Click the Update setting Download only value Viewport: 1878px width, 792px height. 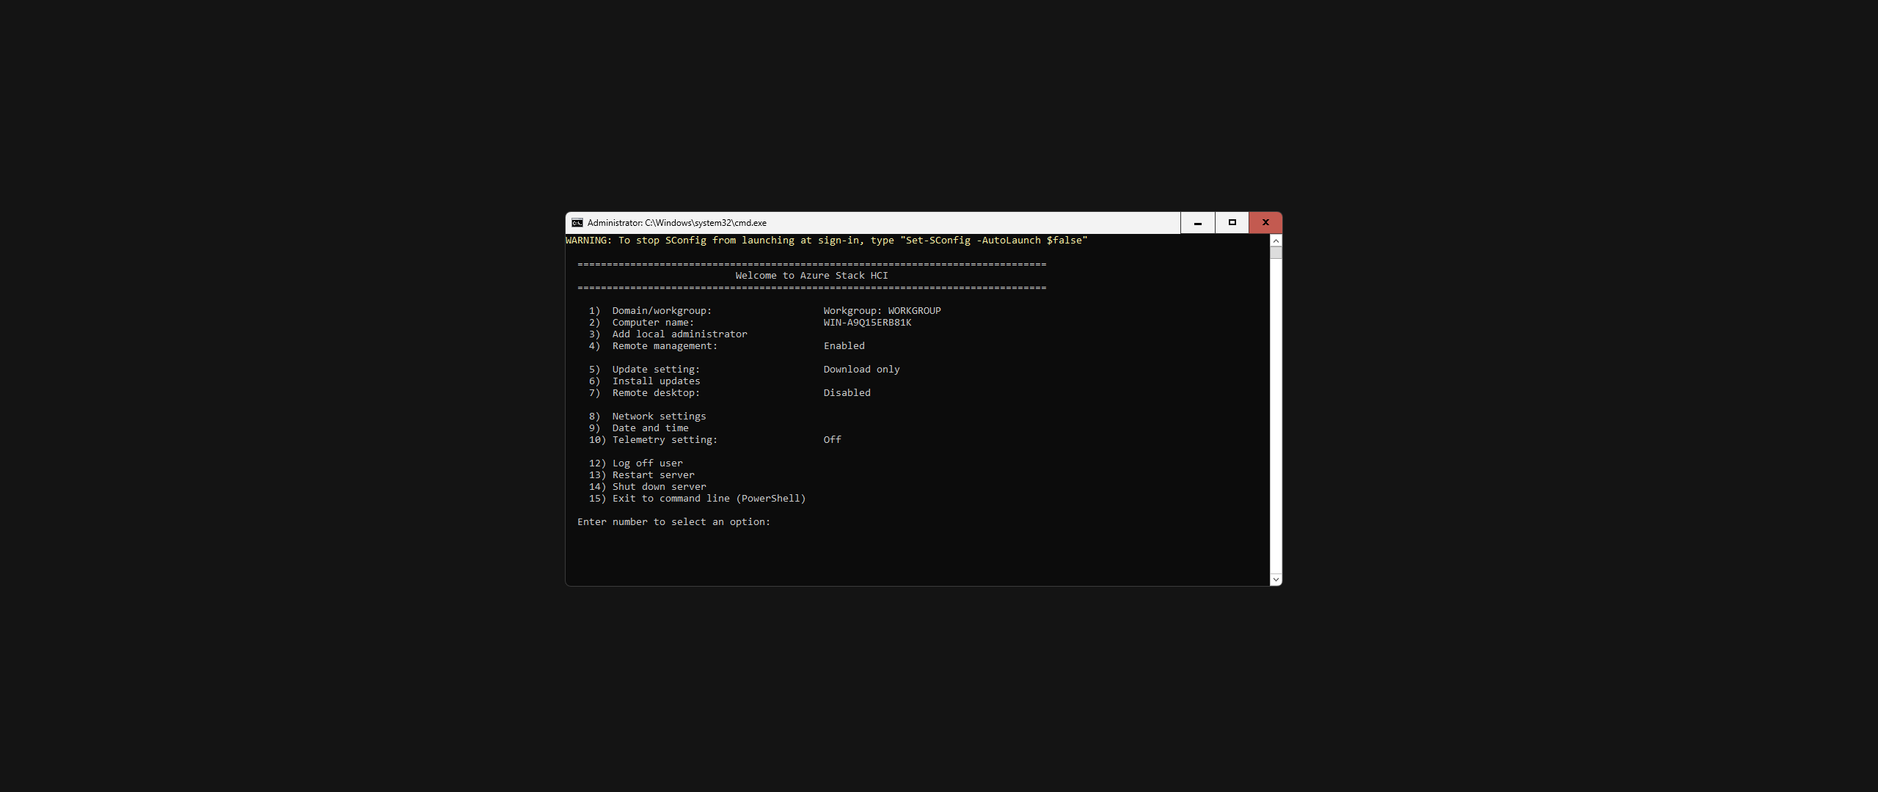861,370
